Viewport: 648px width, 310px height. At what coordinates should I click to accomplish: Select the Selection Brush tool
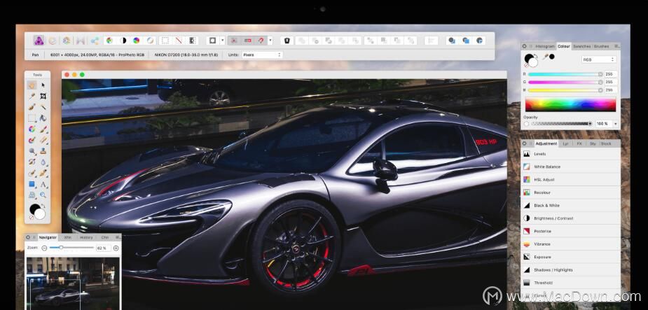coord(32,107)
